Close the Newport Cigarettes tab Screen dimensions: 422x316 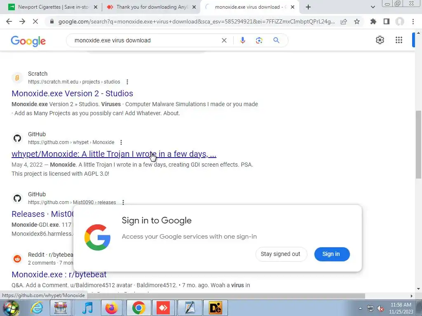pyautogui.click(x=96, y=7)
